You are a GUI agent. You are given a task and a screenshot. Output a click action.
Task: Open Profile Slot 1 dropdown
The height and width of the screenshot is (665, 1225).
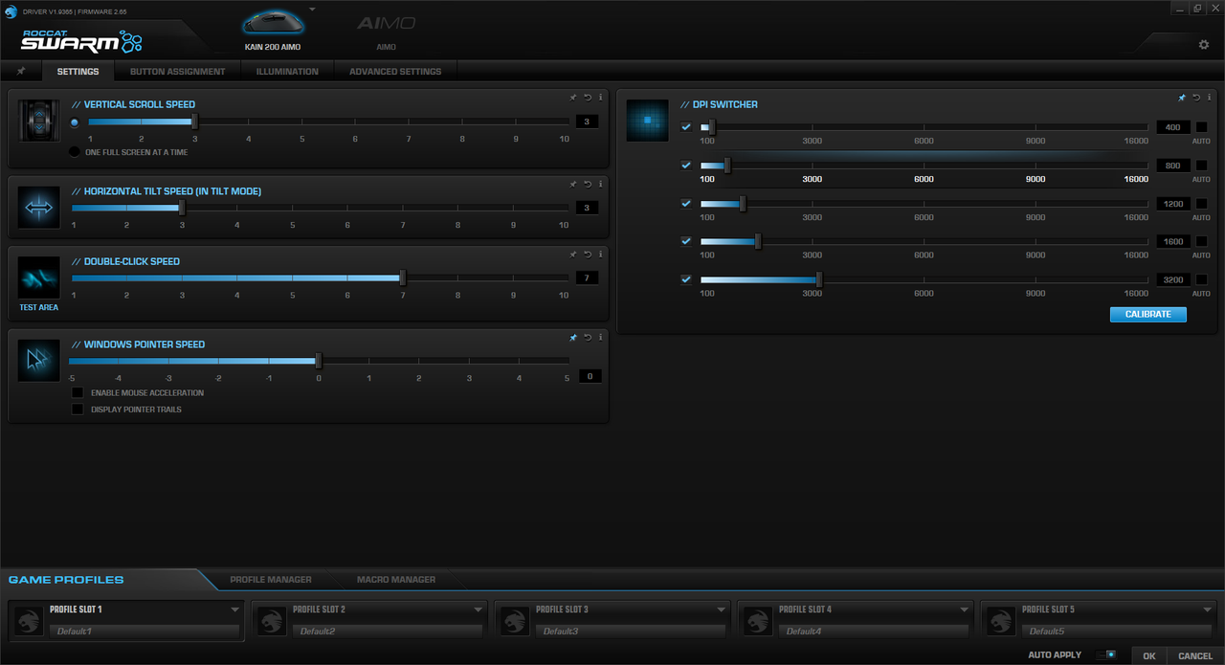click(235, 610)
